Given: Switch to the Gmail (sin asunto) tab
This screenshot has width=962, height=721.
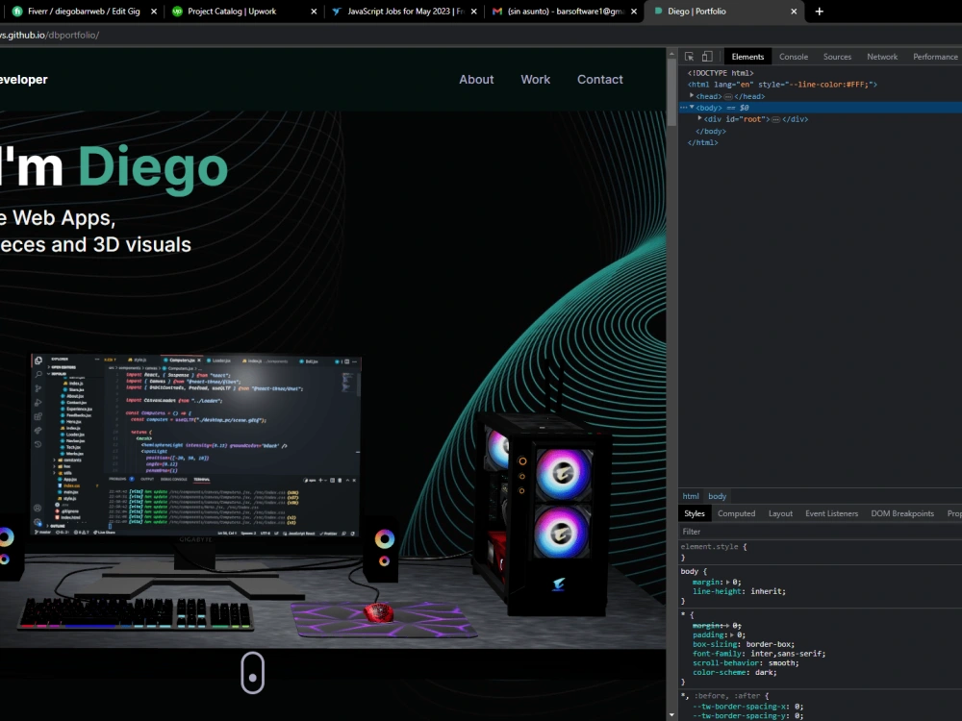Looking at the screenshot, I should [x=565, y=11].
